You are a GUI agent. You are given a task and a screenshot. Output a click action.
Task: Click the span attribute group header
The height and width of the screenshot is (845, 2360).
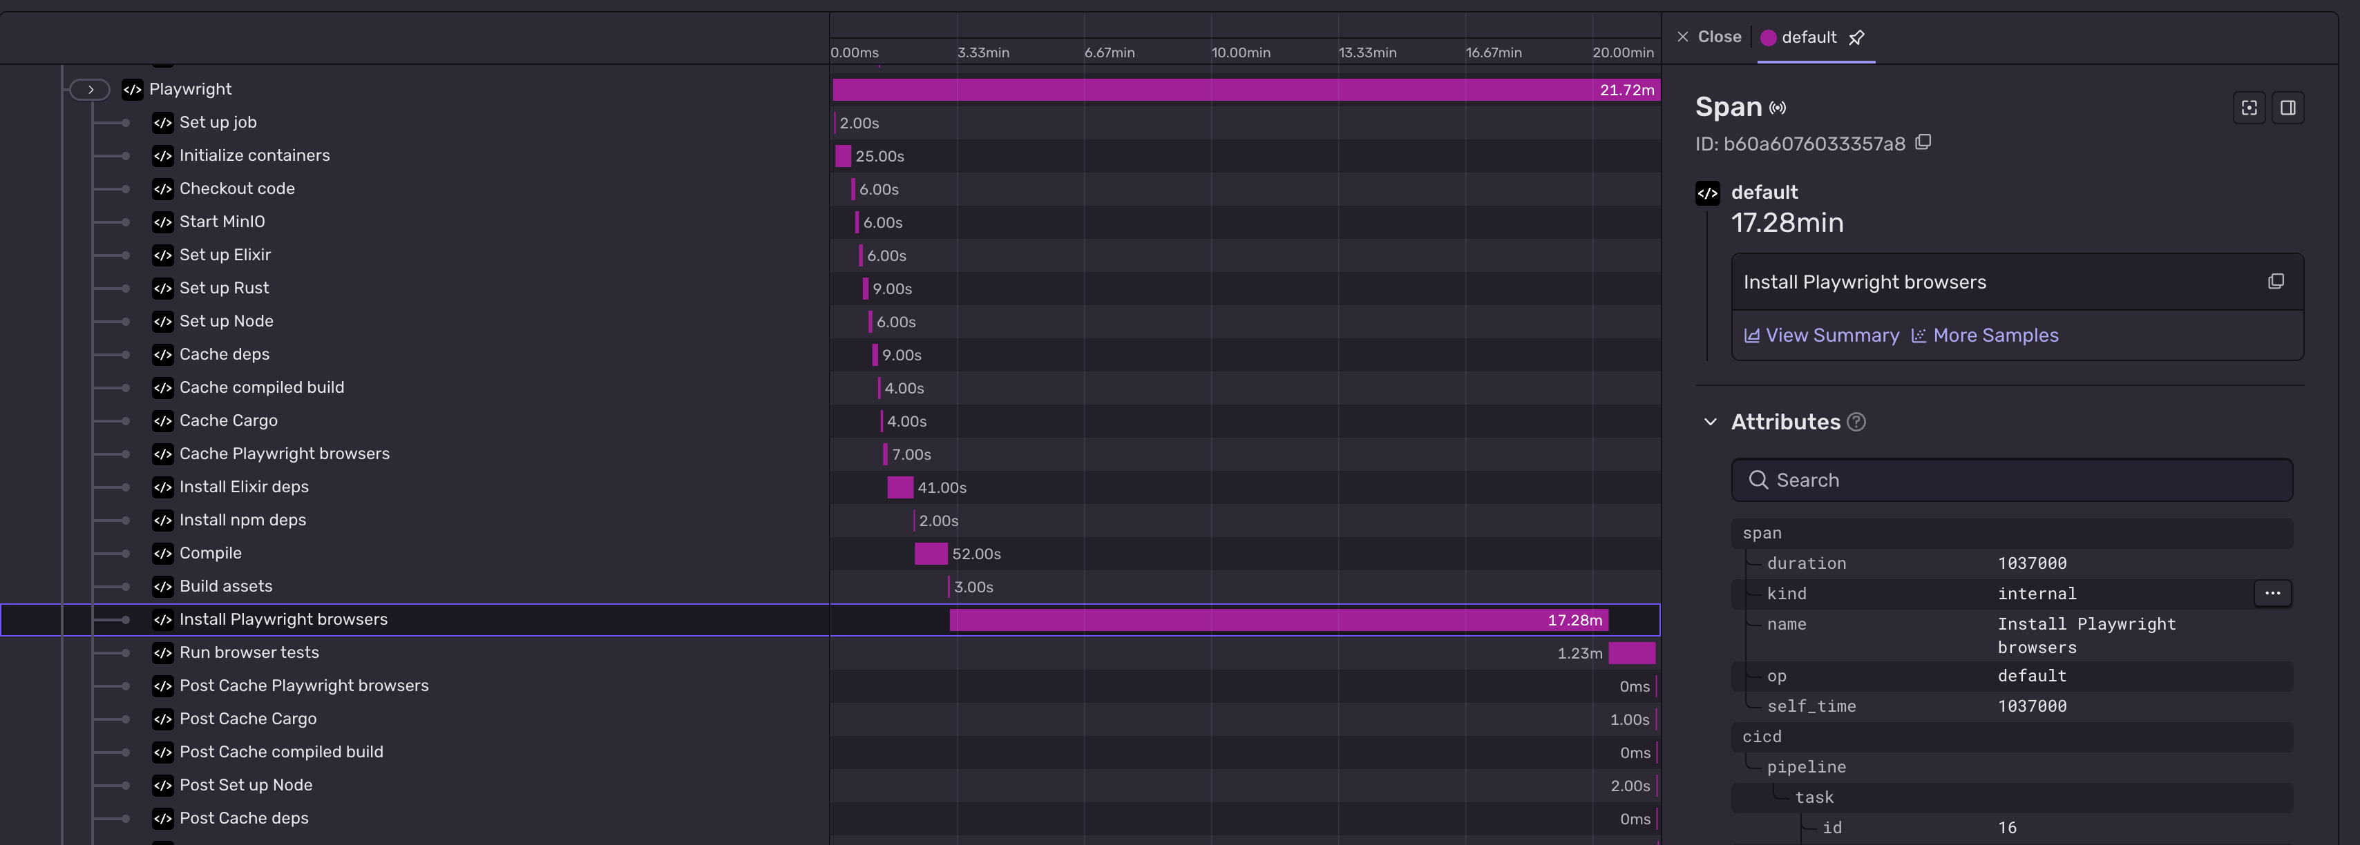coord(2012,533)
